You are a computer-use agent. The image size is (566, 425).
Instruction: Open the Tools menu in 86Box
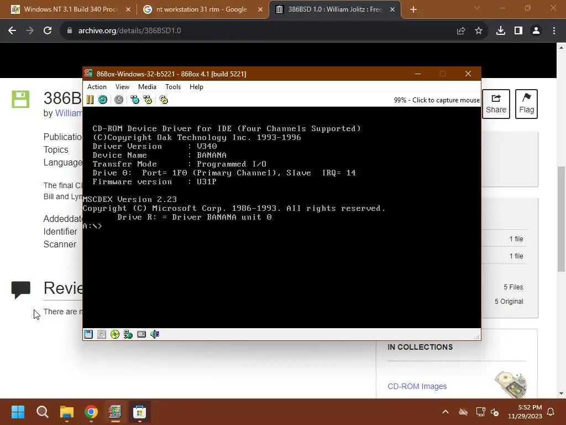(x=173, y=87)
